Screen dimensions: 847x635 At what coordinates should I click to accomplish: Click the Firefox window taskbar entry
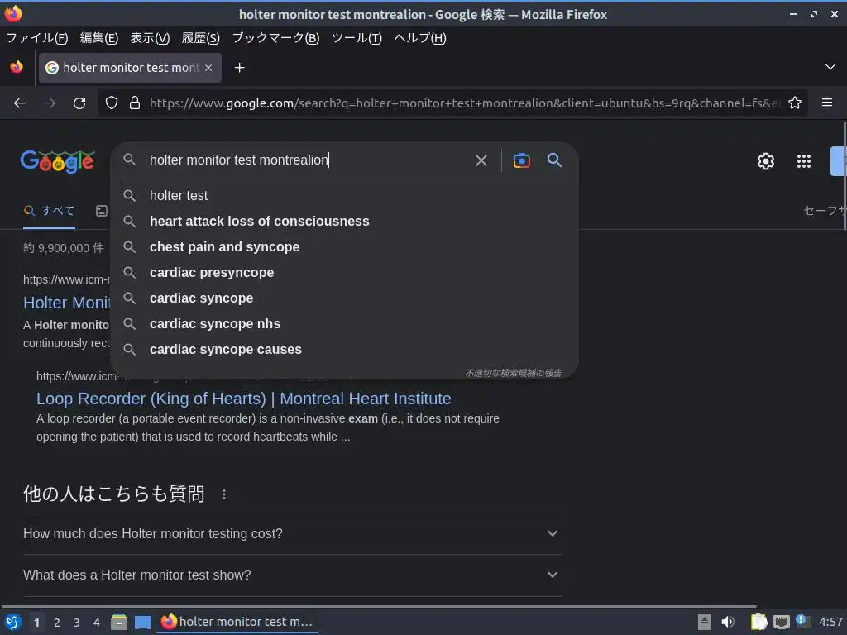point(237,622)
